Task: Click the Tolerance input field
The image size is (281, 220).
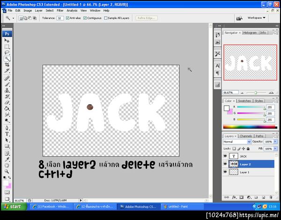Action: pos(60,18)
